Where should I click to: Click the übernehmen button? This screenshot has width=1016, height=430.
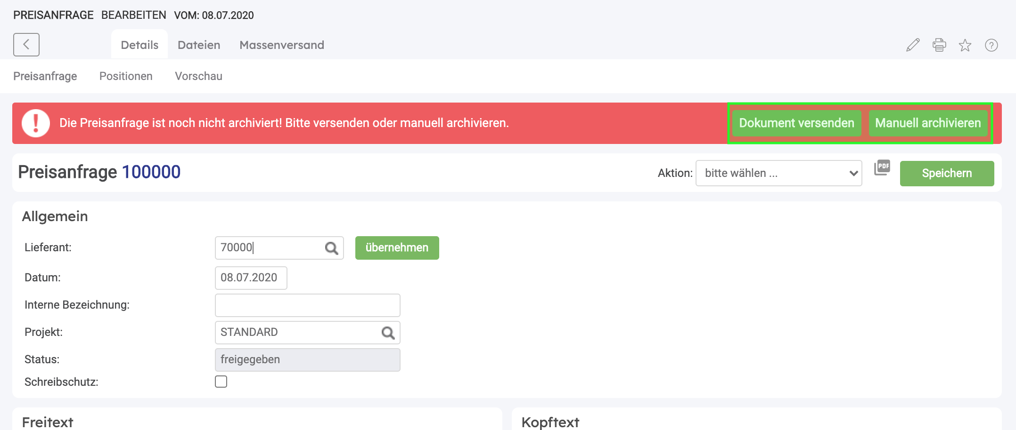point(397,248)
